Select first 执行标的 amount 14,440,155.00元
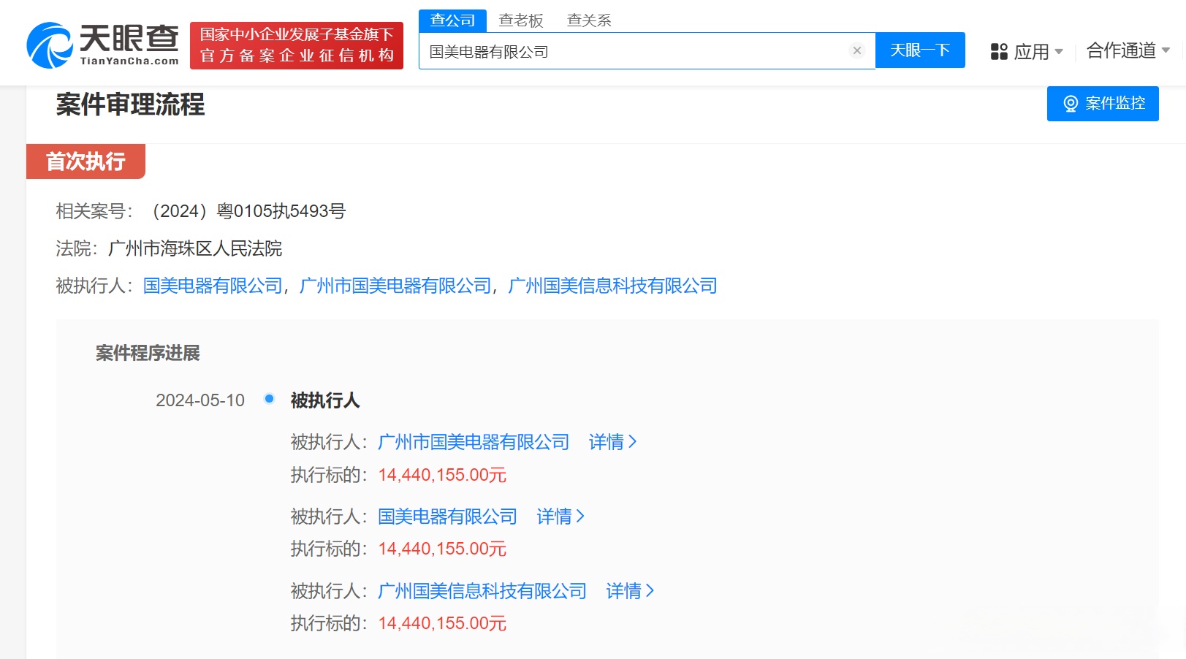 click(x=442, y=475)
